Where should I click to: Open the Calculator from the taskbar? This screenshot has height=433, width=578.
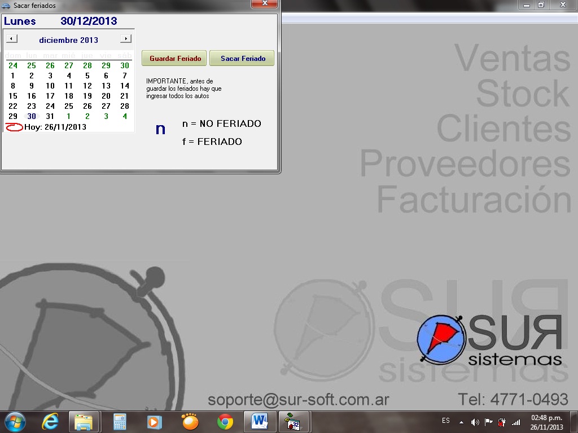pos(120,422)
